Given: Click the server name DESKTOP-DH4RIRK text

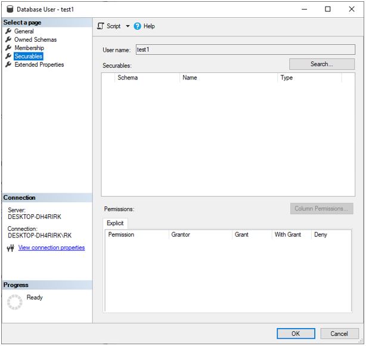Looking at the screenshot, I should [35, 217].
